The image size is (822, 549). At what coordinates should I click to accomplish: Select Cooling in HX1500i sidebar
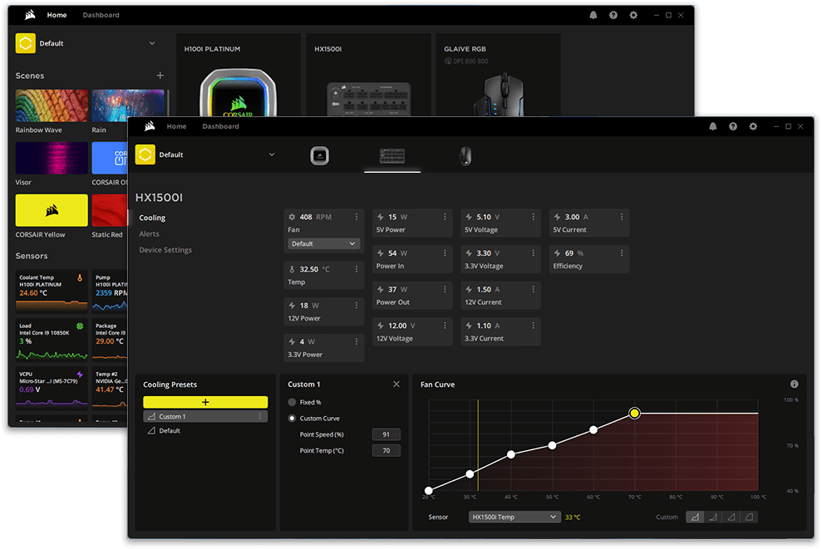click(x=152, y=218)
